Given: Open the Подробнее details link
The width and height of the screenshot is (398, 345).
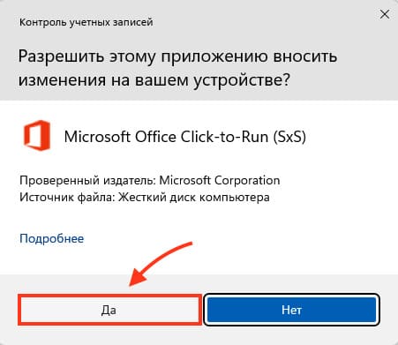Looking at the screenshot, I should tap(52, 238).
